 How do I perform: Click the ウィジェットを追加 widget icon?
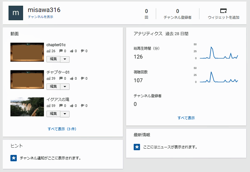(x=223, y=11)
